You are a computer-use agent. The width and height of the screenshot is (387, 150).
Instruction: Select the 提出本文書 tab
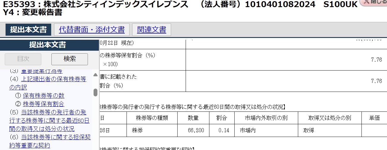click(28, 30)
